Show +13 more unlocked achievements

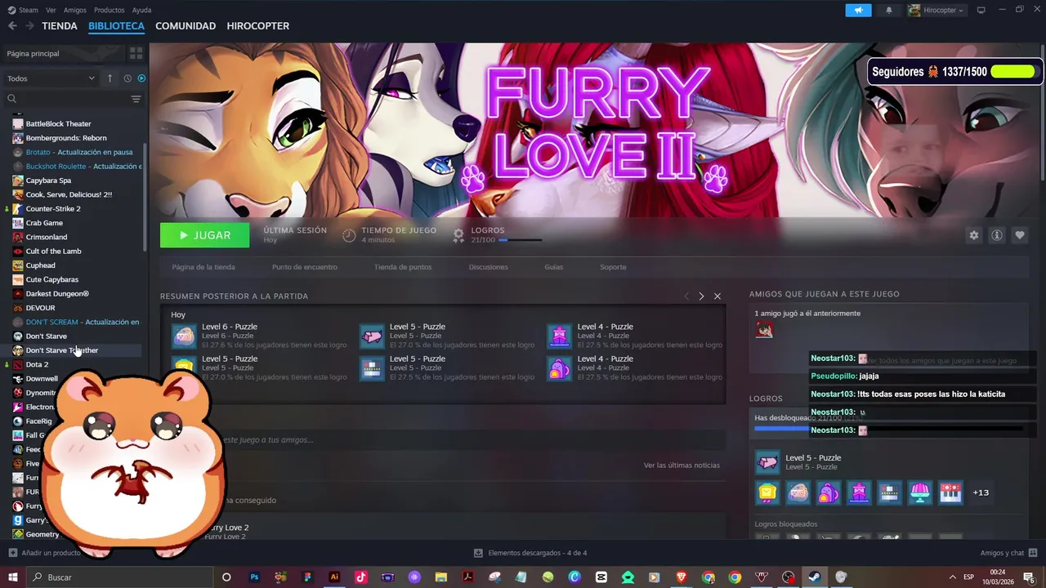tap(981, 492)
